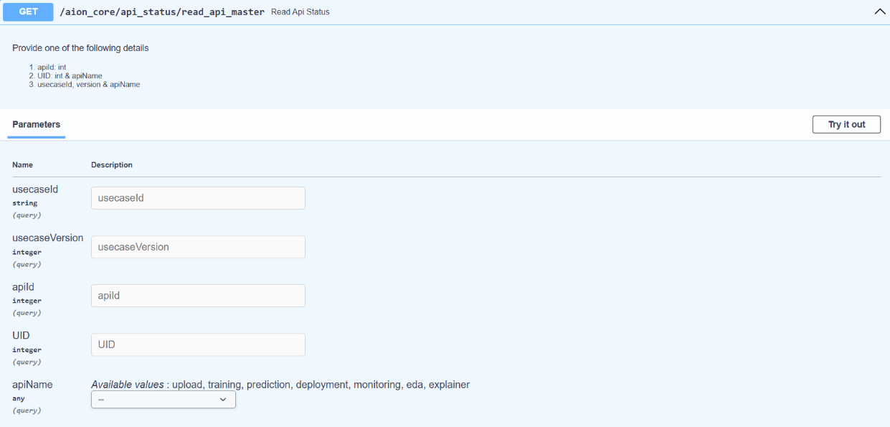Collapse the read_api_master operation with the chevron

pyautogui.click(x=879, y=12)
